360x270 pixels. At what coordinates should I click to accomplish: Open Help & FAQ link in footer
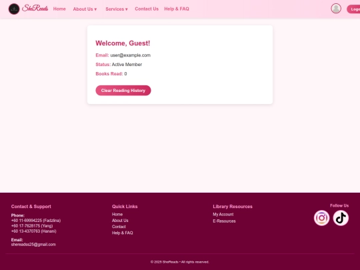[123, 233]
